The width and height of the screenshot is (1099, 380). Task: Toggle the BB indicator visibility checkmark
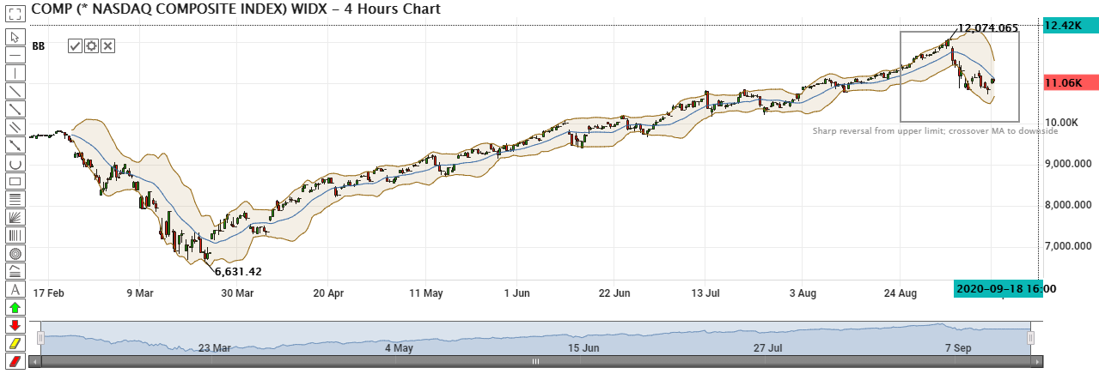pos(75,45)
